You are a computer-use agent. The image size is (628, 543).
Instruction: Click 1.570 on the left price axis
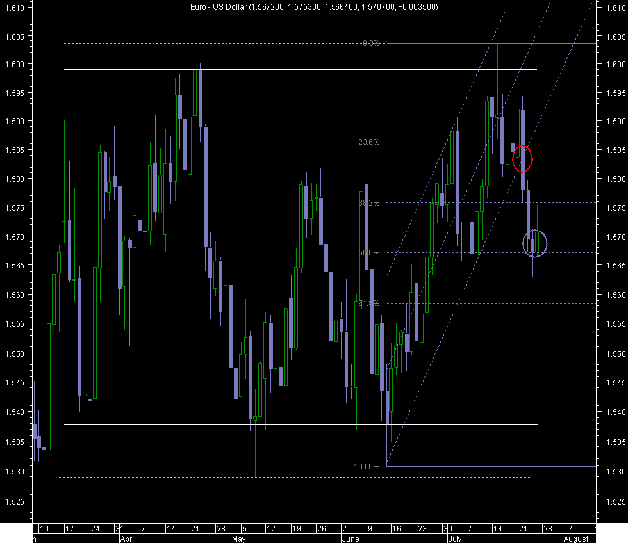[14, 237]
